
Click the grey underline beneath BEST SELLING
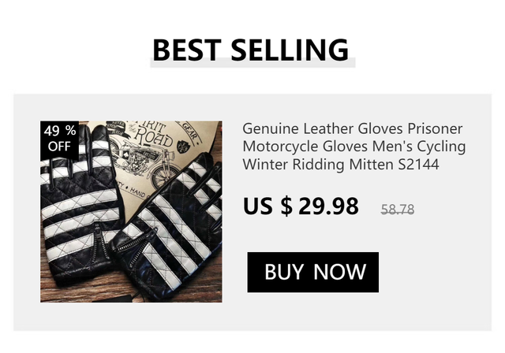point(252,65)
